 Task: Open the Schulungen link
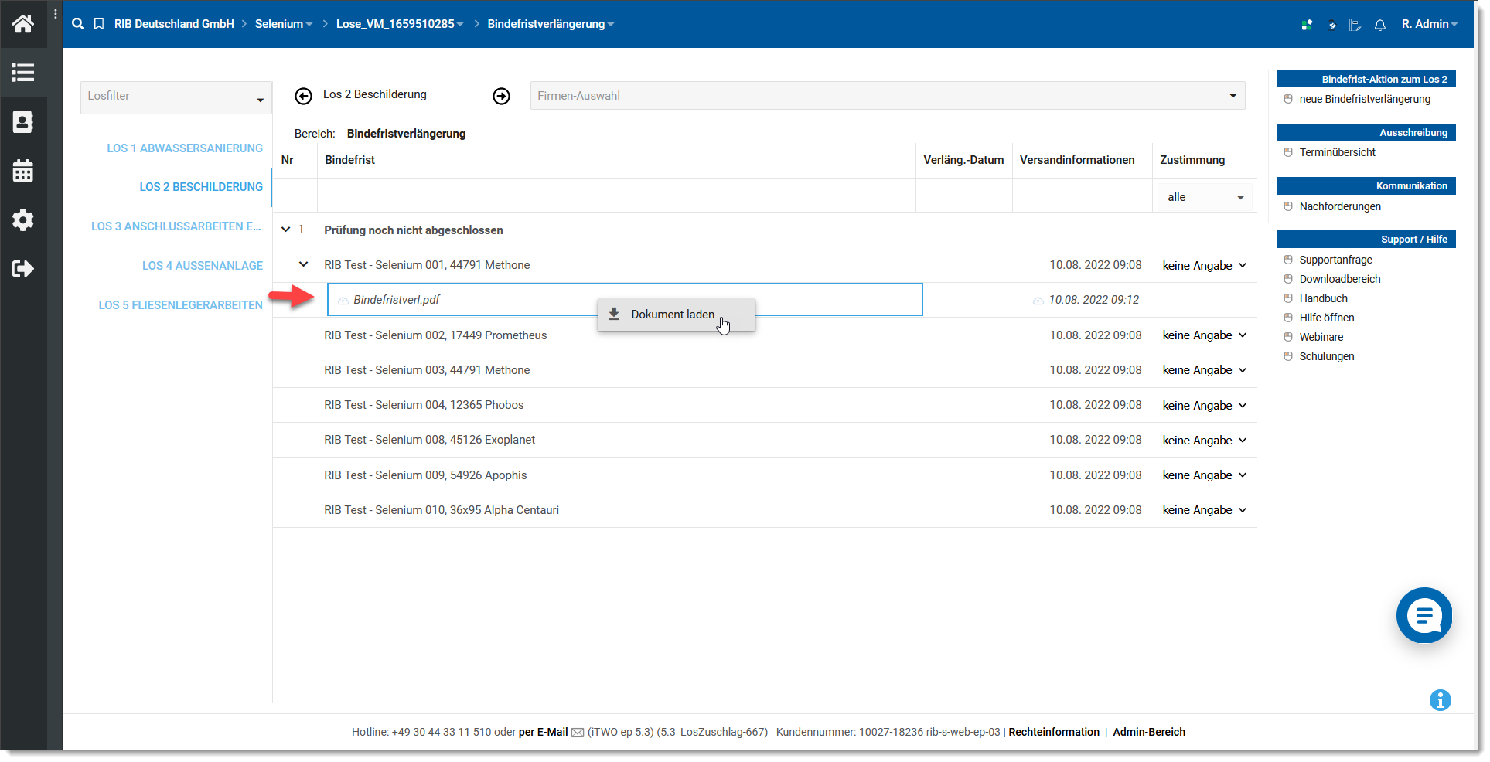point(1326,356)
